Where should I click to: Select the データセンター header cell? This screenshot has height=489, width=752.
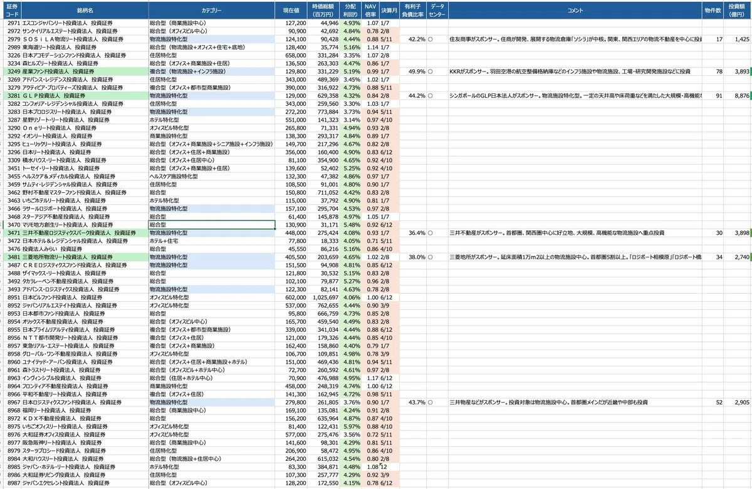[x=437, y=11]
